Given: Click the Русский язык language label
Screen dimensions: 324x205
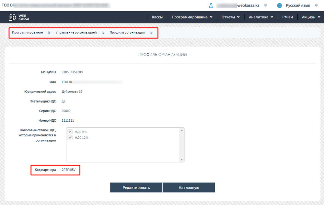Looking at the screenshot, I should [298, 5].
